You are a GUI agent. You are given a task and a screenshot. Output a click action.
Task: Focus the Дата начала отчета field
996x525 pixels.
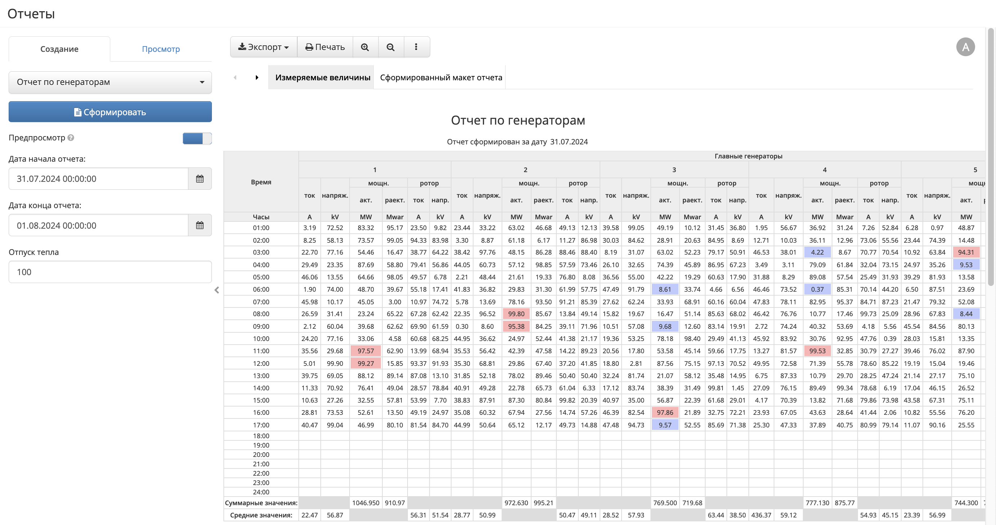(99, 179)
